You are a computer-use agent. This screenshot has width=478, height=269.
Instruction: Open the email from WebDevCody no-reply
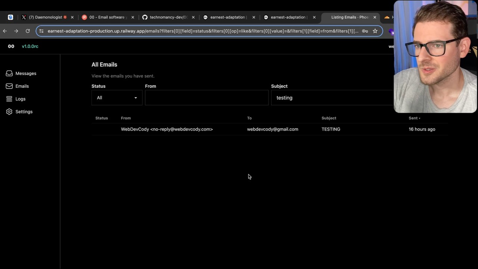(167, 129)
